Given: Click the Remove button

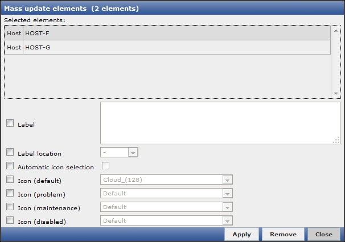Looking at the screenshot, I should click(x=283, y=234).
